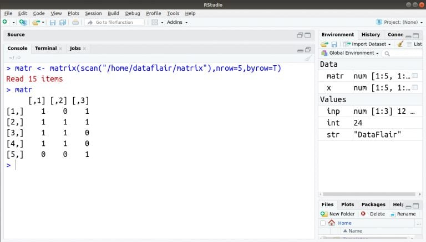Open the Tools menu
The width and height of the screenshot is (426, 242).
[173, 13]
